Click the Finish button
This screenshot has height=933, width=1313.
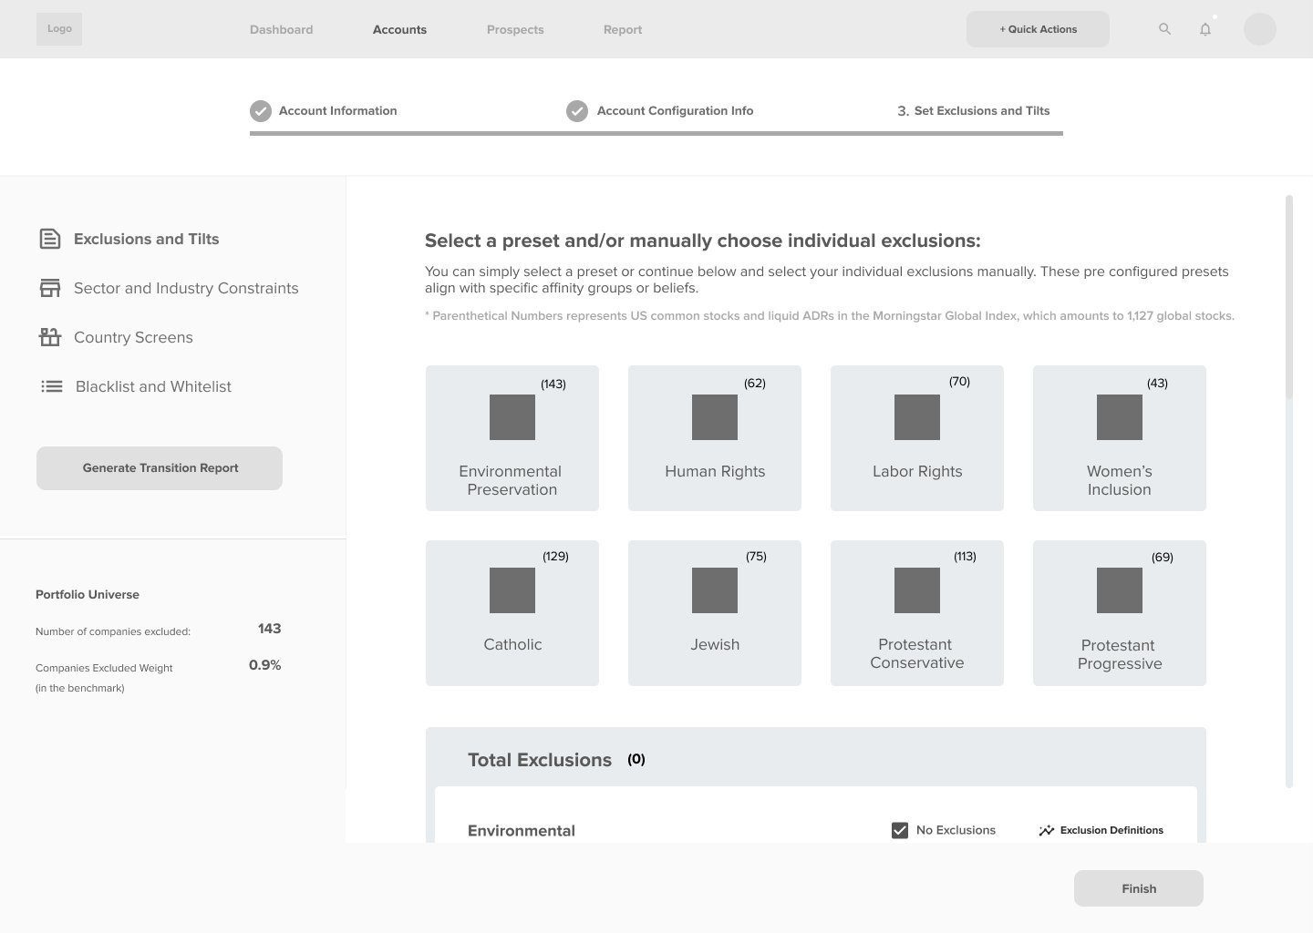(x=1138, y=888)
